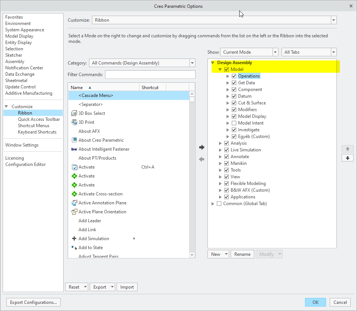Remove command with the left arrow
This screenshot has height=311, width=357.
[x=202, y=159]
